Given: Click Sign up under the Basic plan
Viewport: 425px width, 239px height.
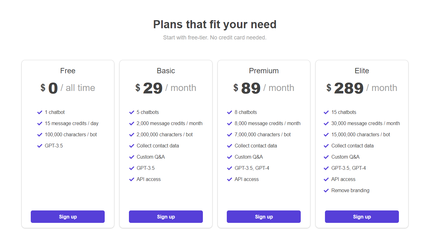Looking at the screenshot, I should 166,217.
